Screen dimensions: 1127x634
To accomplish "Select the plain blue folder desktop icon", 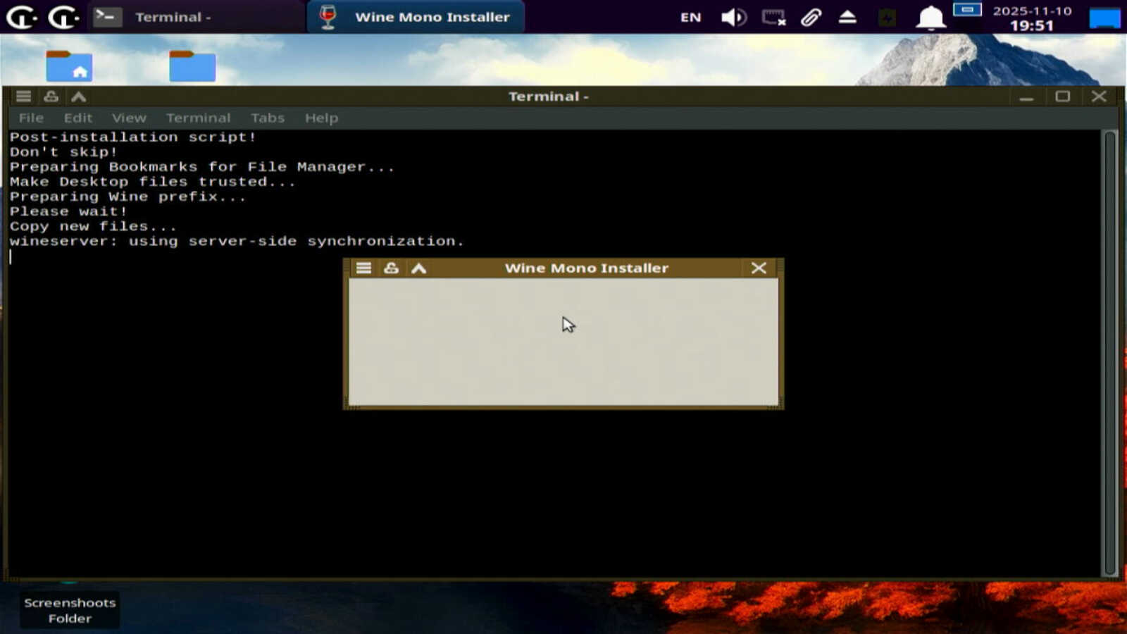I will (x=192, y=66).
